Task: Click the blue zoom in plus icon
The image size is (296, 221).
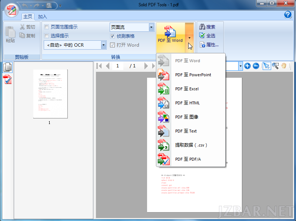Action: pyautogui.click(x=247, y=66)
